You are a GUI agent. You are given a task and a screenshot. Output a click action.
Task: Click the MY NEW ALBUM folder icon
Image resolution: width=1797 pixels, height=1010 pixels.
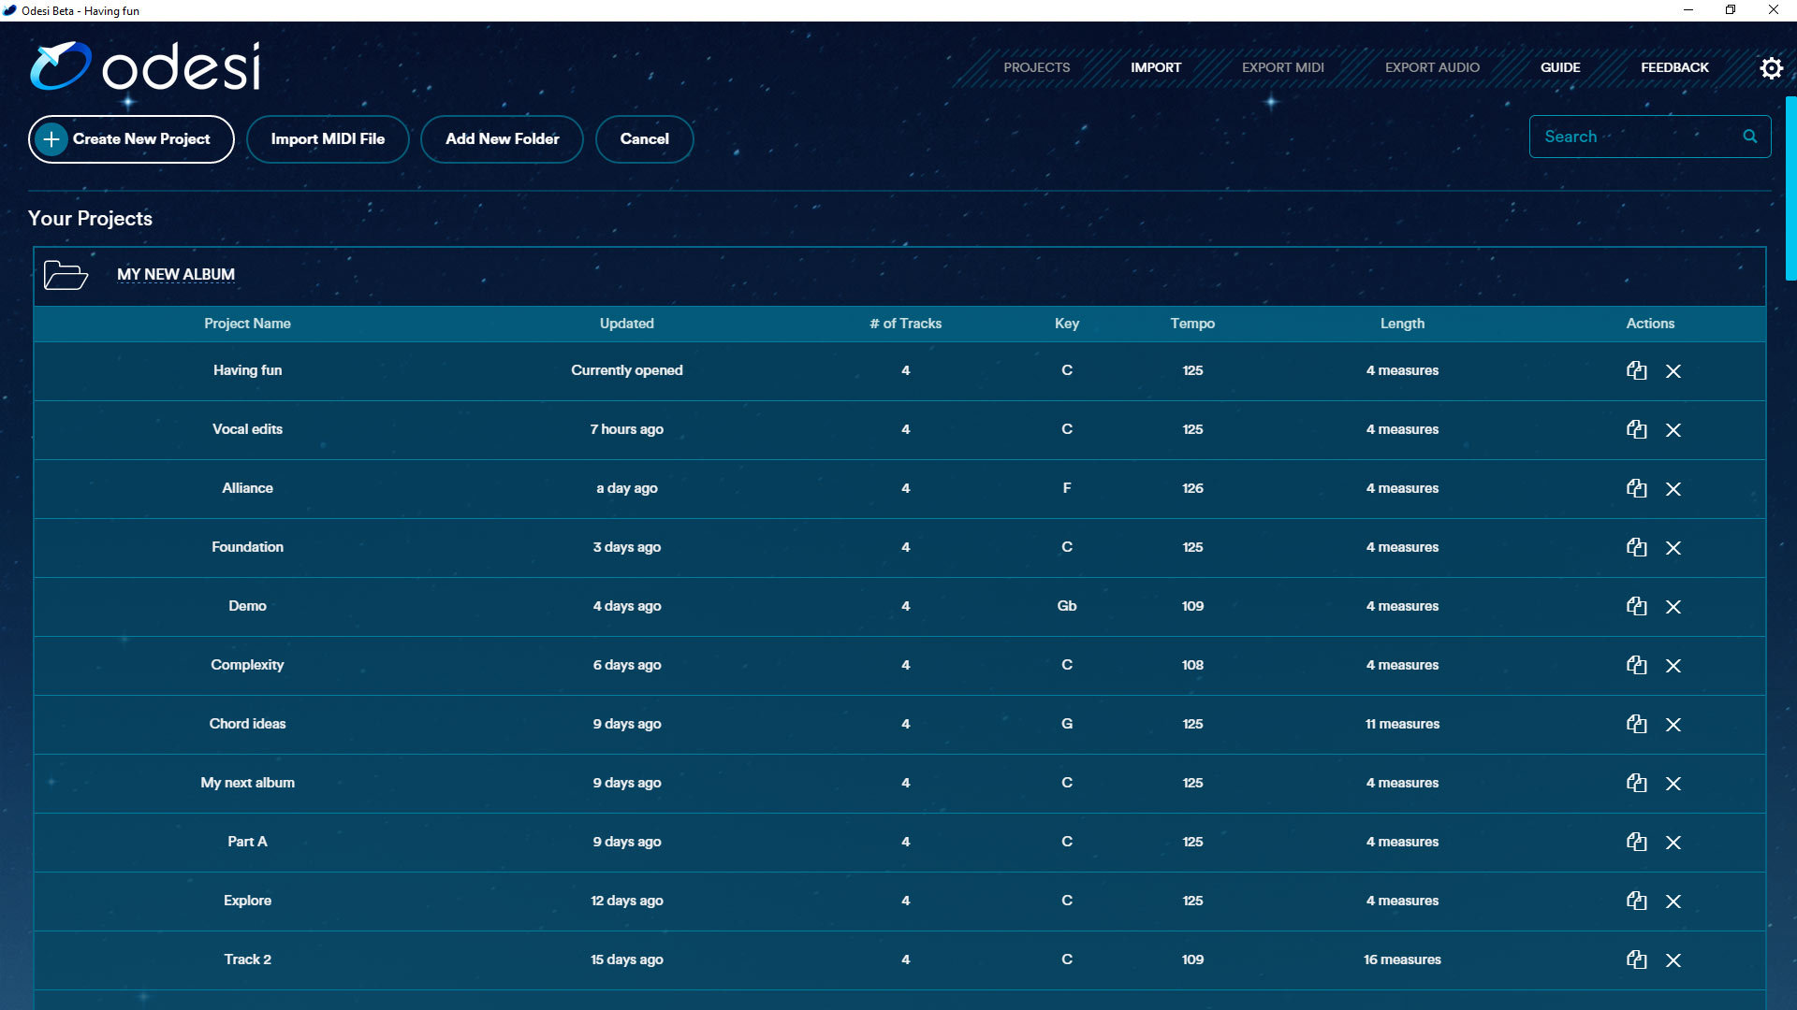coord(65,274)
